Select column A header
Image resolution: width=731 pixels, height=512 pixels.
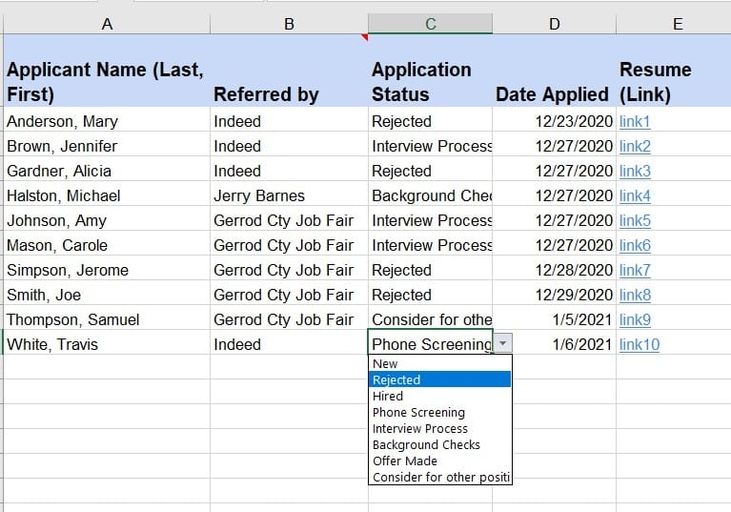[x=107, y=24]
